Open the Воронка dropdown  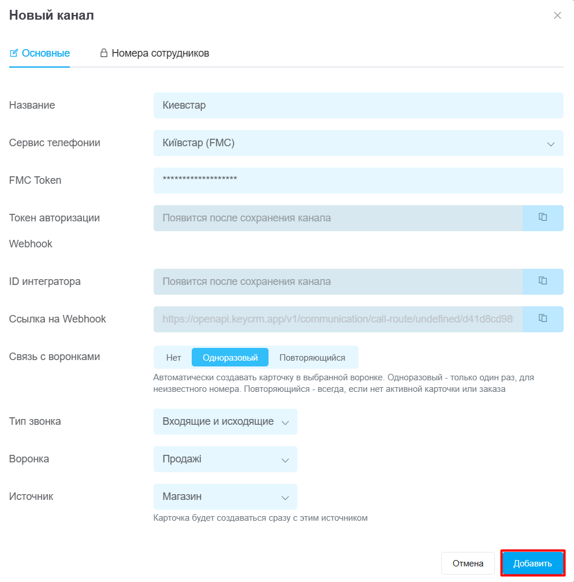pos(225,459)
